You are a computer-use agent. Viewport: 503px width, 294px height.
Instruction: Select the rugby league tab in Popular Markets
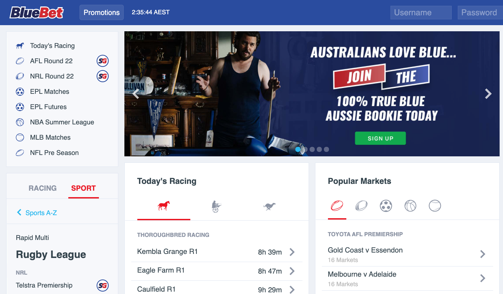pos(361,206)
